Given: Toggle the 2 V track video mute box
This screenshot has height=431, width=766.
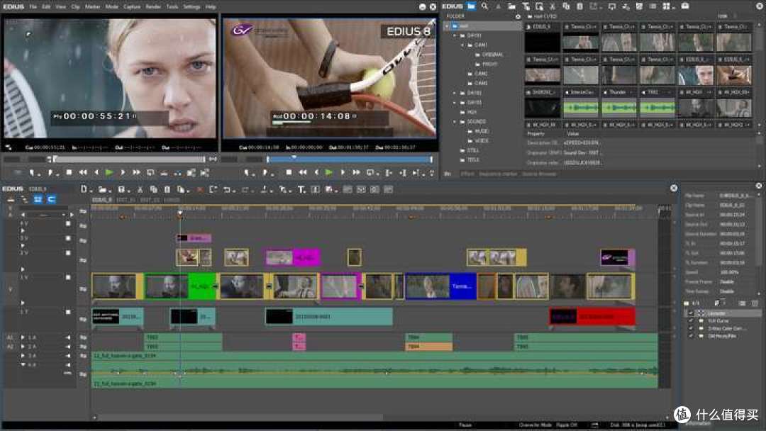Looking at the screenshot, I should tap(68, 253).
